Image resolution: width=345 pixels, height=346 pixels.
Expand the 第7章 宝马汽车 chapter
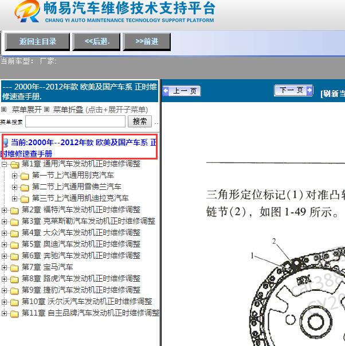4,267
